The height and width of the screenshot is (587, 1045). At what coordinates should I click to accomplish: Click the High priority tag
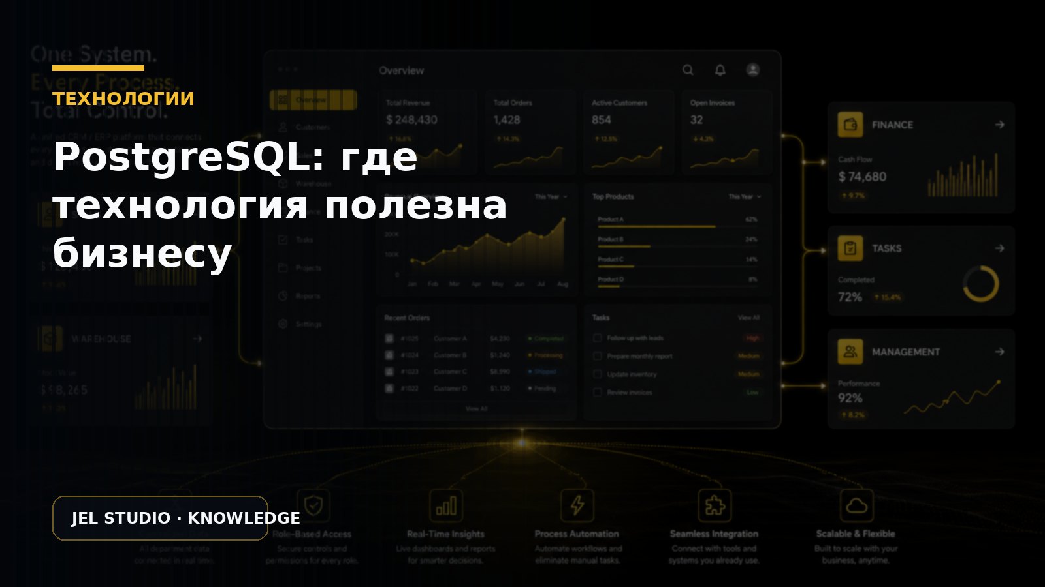click(x=752, y=339)
